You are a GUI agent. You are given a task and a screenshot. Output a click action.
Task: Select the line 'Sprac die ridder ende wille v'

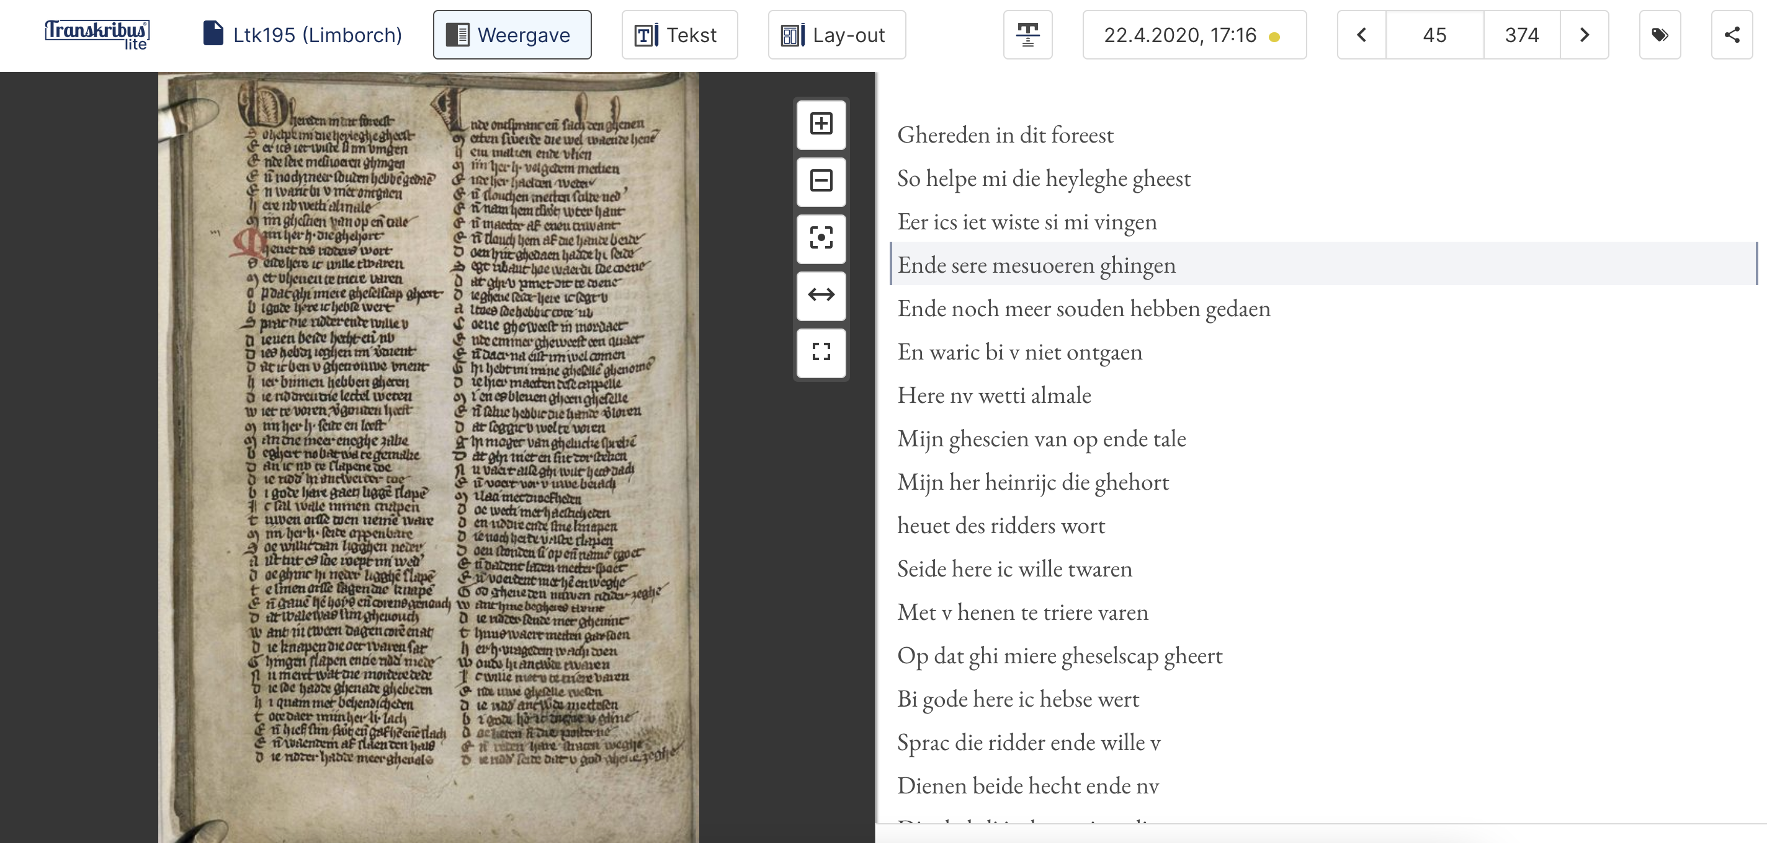pyautogui.click(x=1028, y=742)
